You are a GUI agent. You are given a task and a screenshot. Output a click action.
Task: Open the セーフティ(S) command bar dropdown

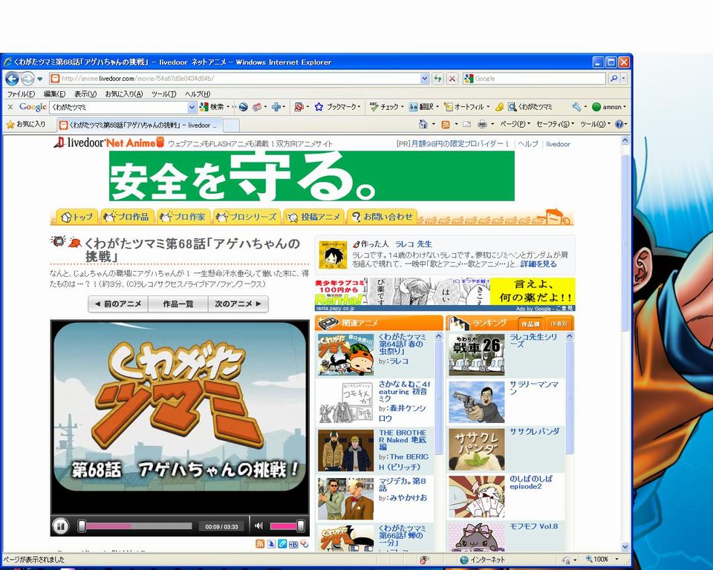556,124
